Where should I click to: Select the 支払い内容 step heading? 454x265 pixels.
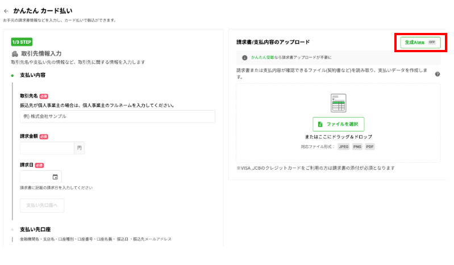(x=33, y=75)
